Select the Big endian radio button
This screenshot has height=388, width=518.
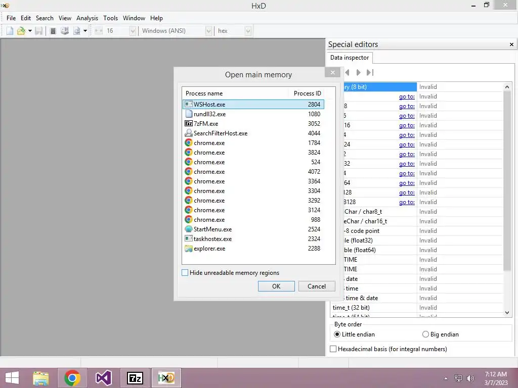[425, 334]
